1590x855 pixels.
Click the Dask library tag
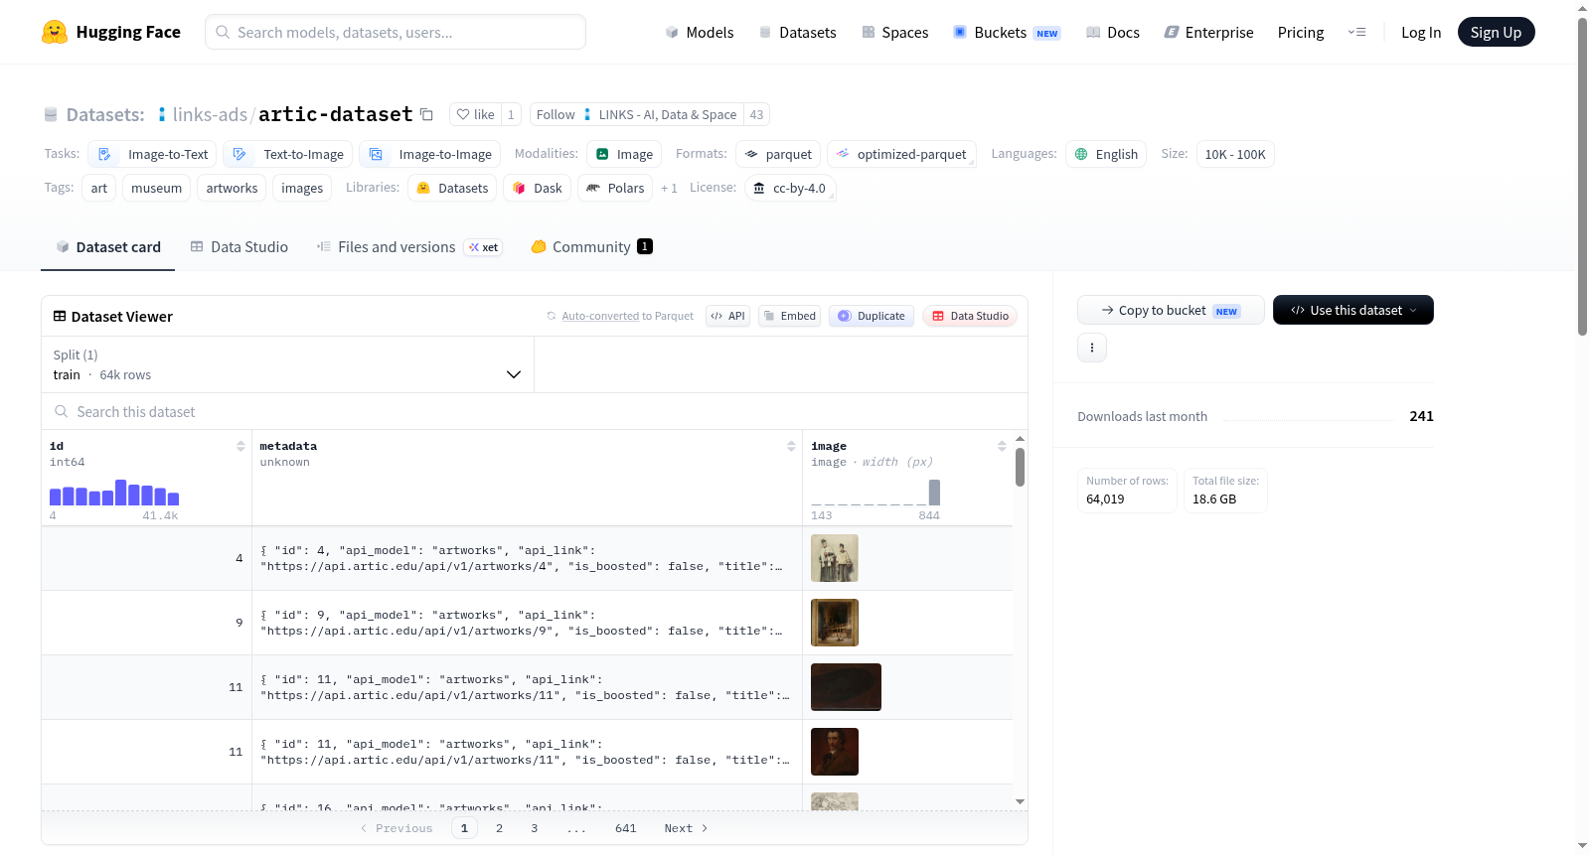click(x=538, y=188)
